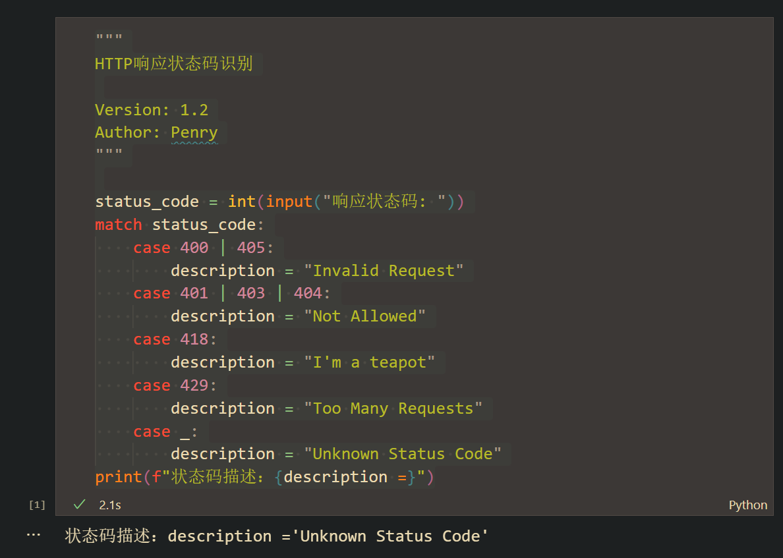Click the output text 'Unknown Status Code'
The image size is (783, 558).
(394, 536)
